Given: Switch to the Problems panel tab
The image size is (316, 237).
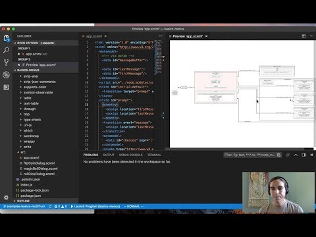Looking at the screenshot, I should point(91,155).
